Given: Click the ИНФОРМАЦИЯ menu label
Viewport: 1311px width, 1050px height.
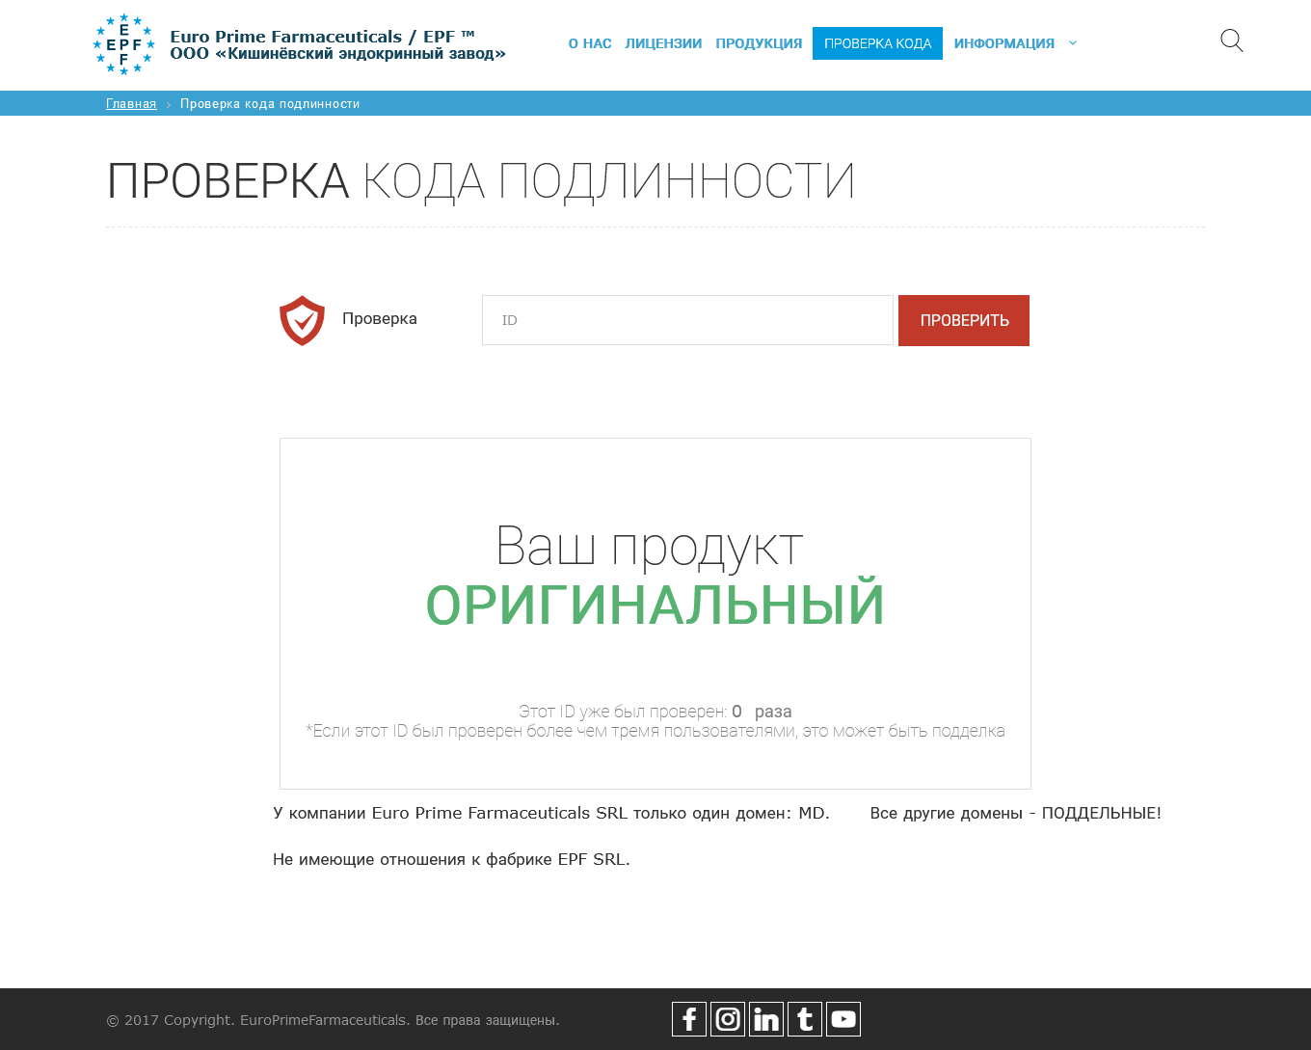Looking at the screenshot, I should click(1003, 43).
